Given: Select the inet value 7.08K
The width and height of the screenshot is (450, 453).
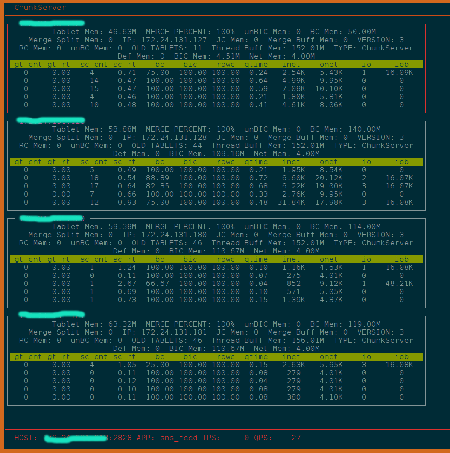Looking at the screenshot, I should click(294, 89).
